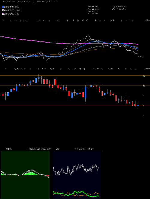Image resolution: width=150 pixels, height=199 pixels.
Task: Click the magenta DOW PT legend swatch
Action: (x=3, y=14)
